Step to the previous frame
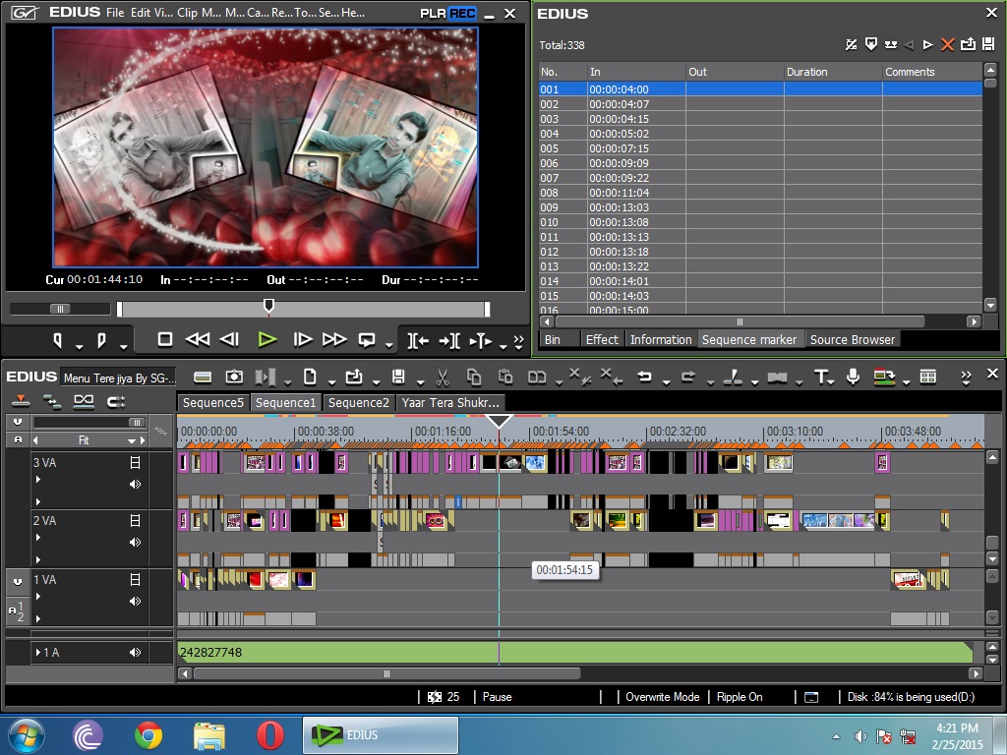The height and width of the screenshot is (755, 1007). tap(229, 339)
